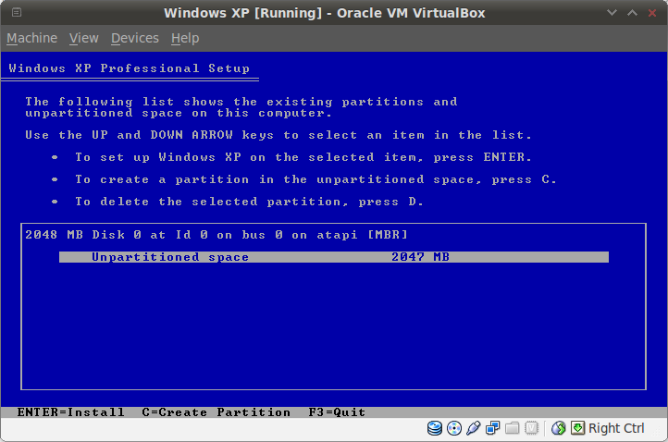Click the USB devices status icon
The height and width of the screenshot is (442, 668).
474,428
